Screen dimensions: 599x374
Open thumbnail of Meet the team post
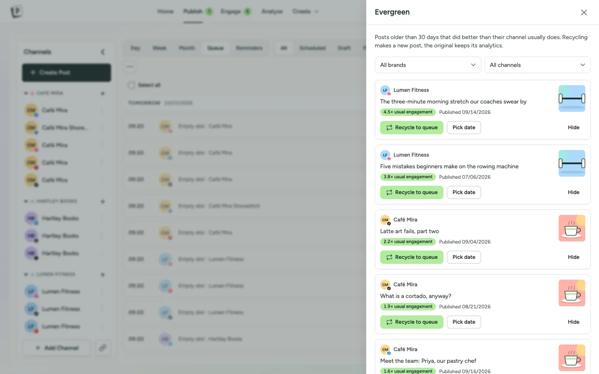(572, 358)
